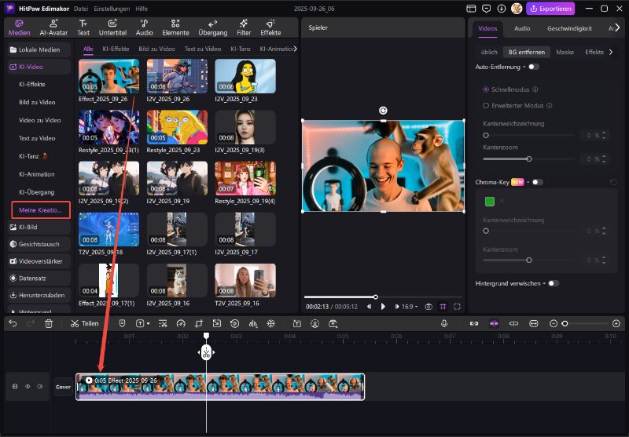The image size is (629, 437).
Task: Click the green chroma key color swatch
Action: 489,202
